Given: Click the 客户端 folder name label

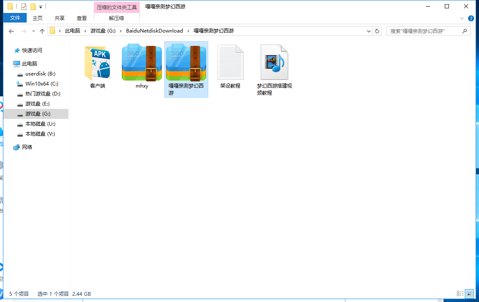Looking at the screenshot, I should (98, 86).
